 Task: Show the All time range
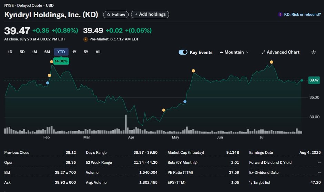98,52
